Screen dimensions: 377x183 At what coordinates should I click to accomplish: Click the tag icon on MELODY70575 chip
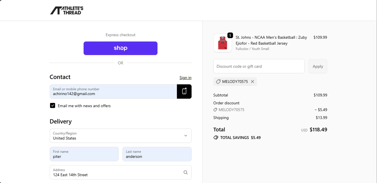coord(218,82)
